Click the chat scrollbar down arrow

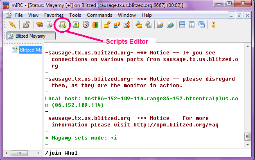coord(248,144)
